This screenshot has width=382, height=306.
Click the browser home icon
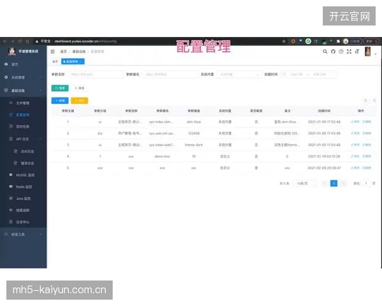[x=27, y=41]
